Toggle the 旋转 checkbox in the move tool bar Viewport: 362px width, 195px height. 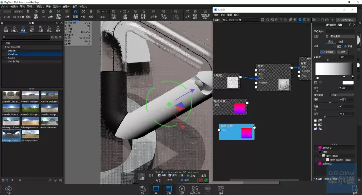click(170, 175)
